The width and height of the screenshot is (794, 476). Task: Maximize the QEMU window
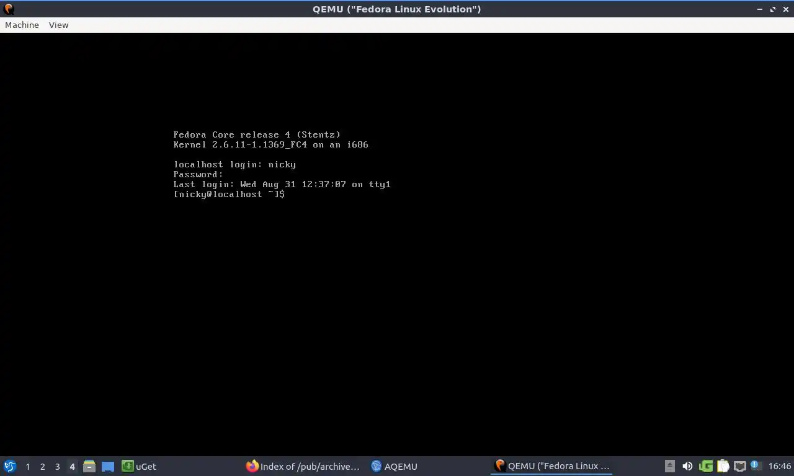coord(773,9)
